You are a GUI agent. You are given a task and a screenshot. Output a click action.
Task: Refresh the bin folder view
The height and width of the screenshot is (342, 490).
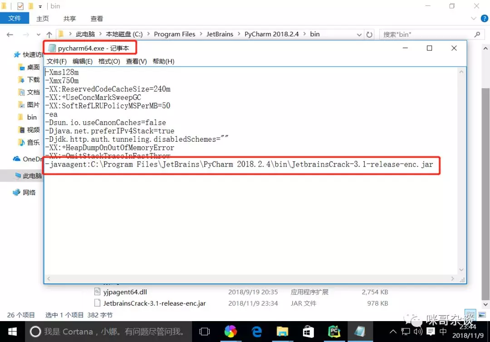[369, 35]
